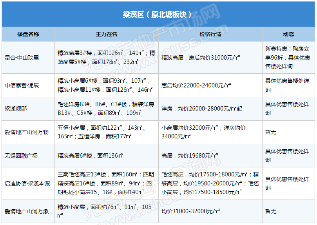
Task: Open the 梁溪观邸 property name cell
Action: (x=16, y=109)
